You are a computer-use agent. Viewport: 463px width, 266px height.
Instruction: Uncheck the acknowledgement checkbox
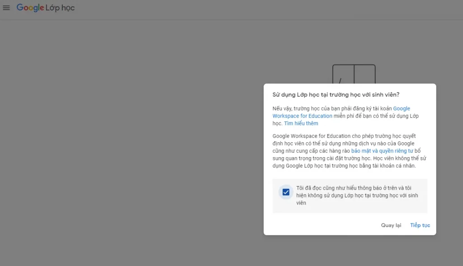[286, 192]
